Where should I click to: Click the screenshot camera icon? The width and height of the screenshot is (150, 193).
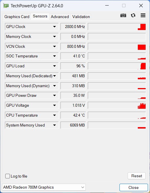point(123,15)
